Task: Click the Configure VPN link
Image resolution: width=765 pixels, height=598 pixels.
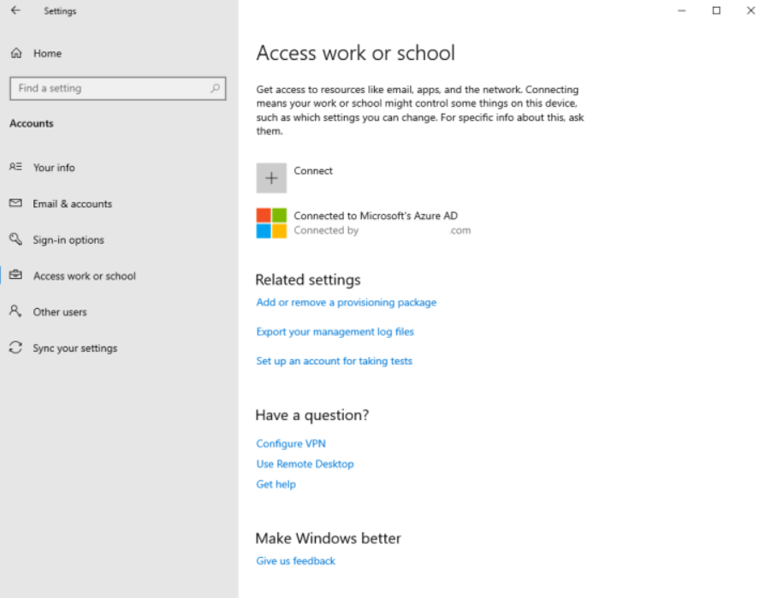Action: click(291, 444)
